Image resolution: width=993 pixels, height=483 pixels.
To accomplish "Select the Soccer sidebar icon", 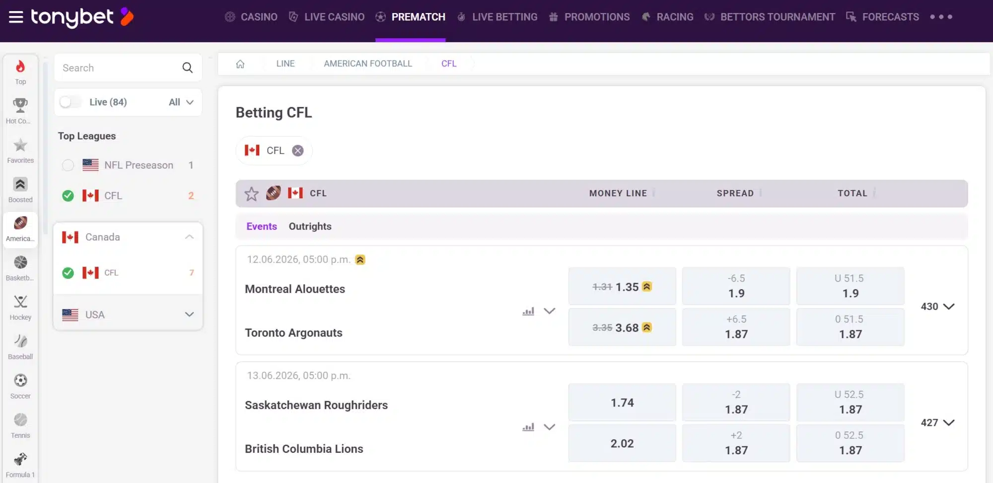I will click(x=20, y=387).
